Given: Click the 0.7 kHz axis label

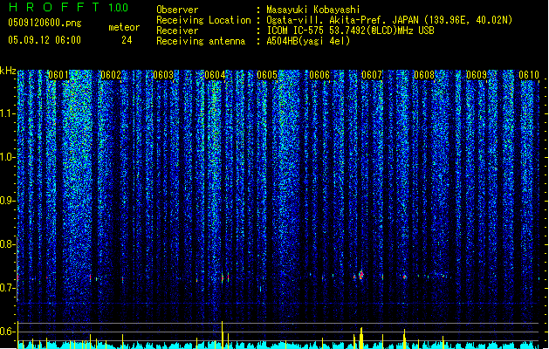Looking at the screenshot, I should coord(8,288).
